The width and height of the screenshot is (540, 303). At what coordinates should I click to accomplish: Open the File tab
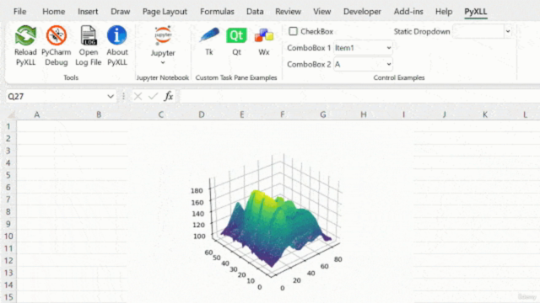pyautogui.click(x=19, y=11)
